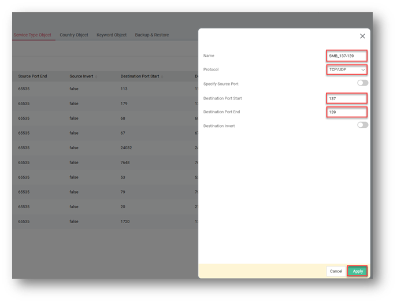Click the Destination Port End field
The image size is (397, 303).
347,112
